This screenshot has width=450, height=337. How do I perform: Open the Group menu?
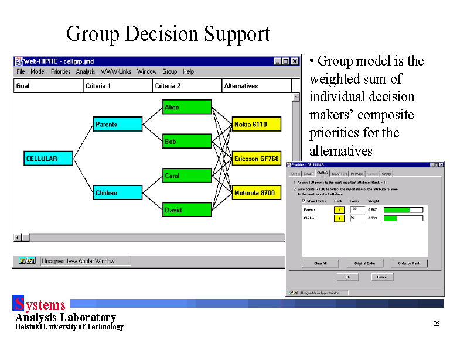pos(169,71)
